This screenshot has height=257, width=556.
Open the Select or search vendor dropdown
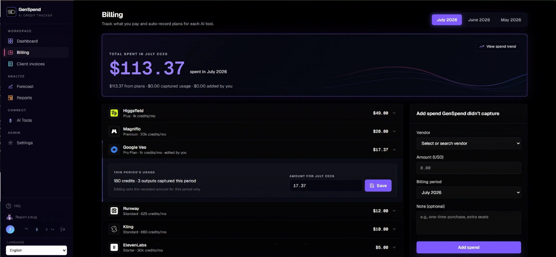pos(468,143)
